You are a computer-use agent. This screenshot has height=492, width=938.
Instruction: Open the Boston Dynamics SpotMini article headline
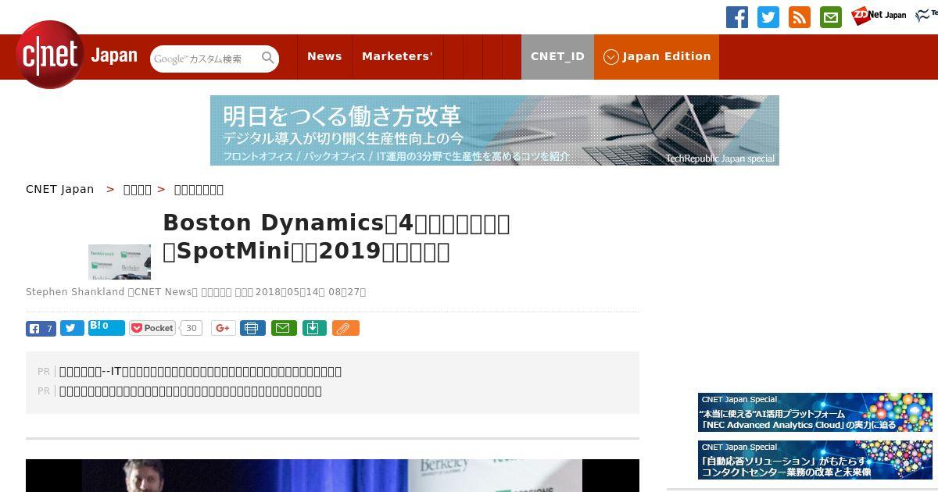(x=336, y=237)
